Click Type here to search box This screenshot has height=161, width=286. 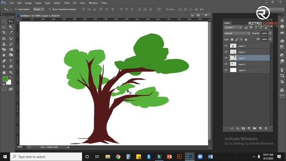pos(46,157)
